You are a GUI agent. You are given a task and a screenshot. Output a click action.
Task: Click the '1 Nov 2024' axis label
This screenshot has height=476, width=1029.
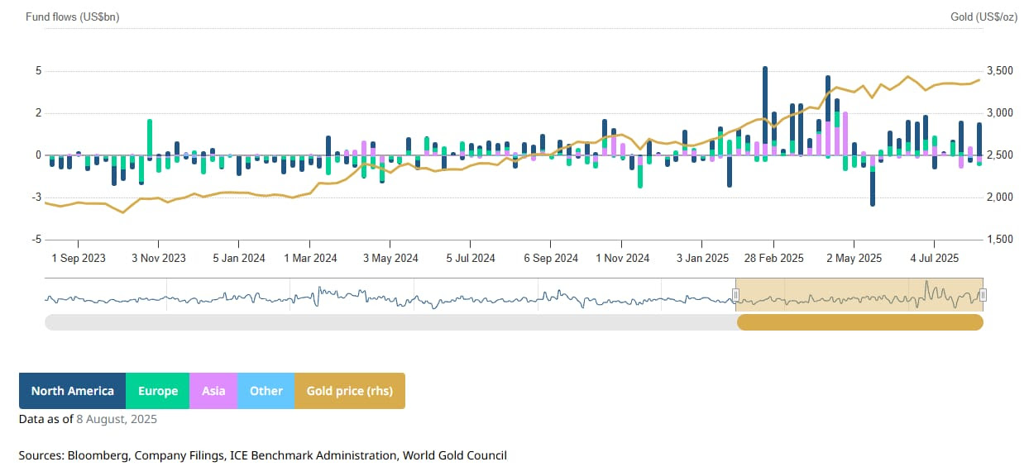623,258
